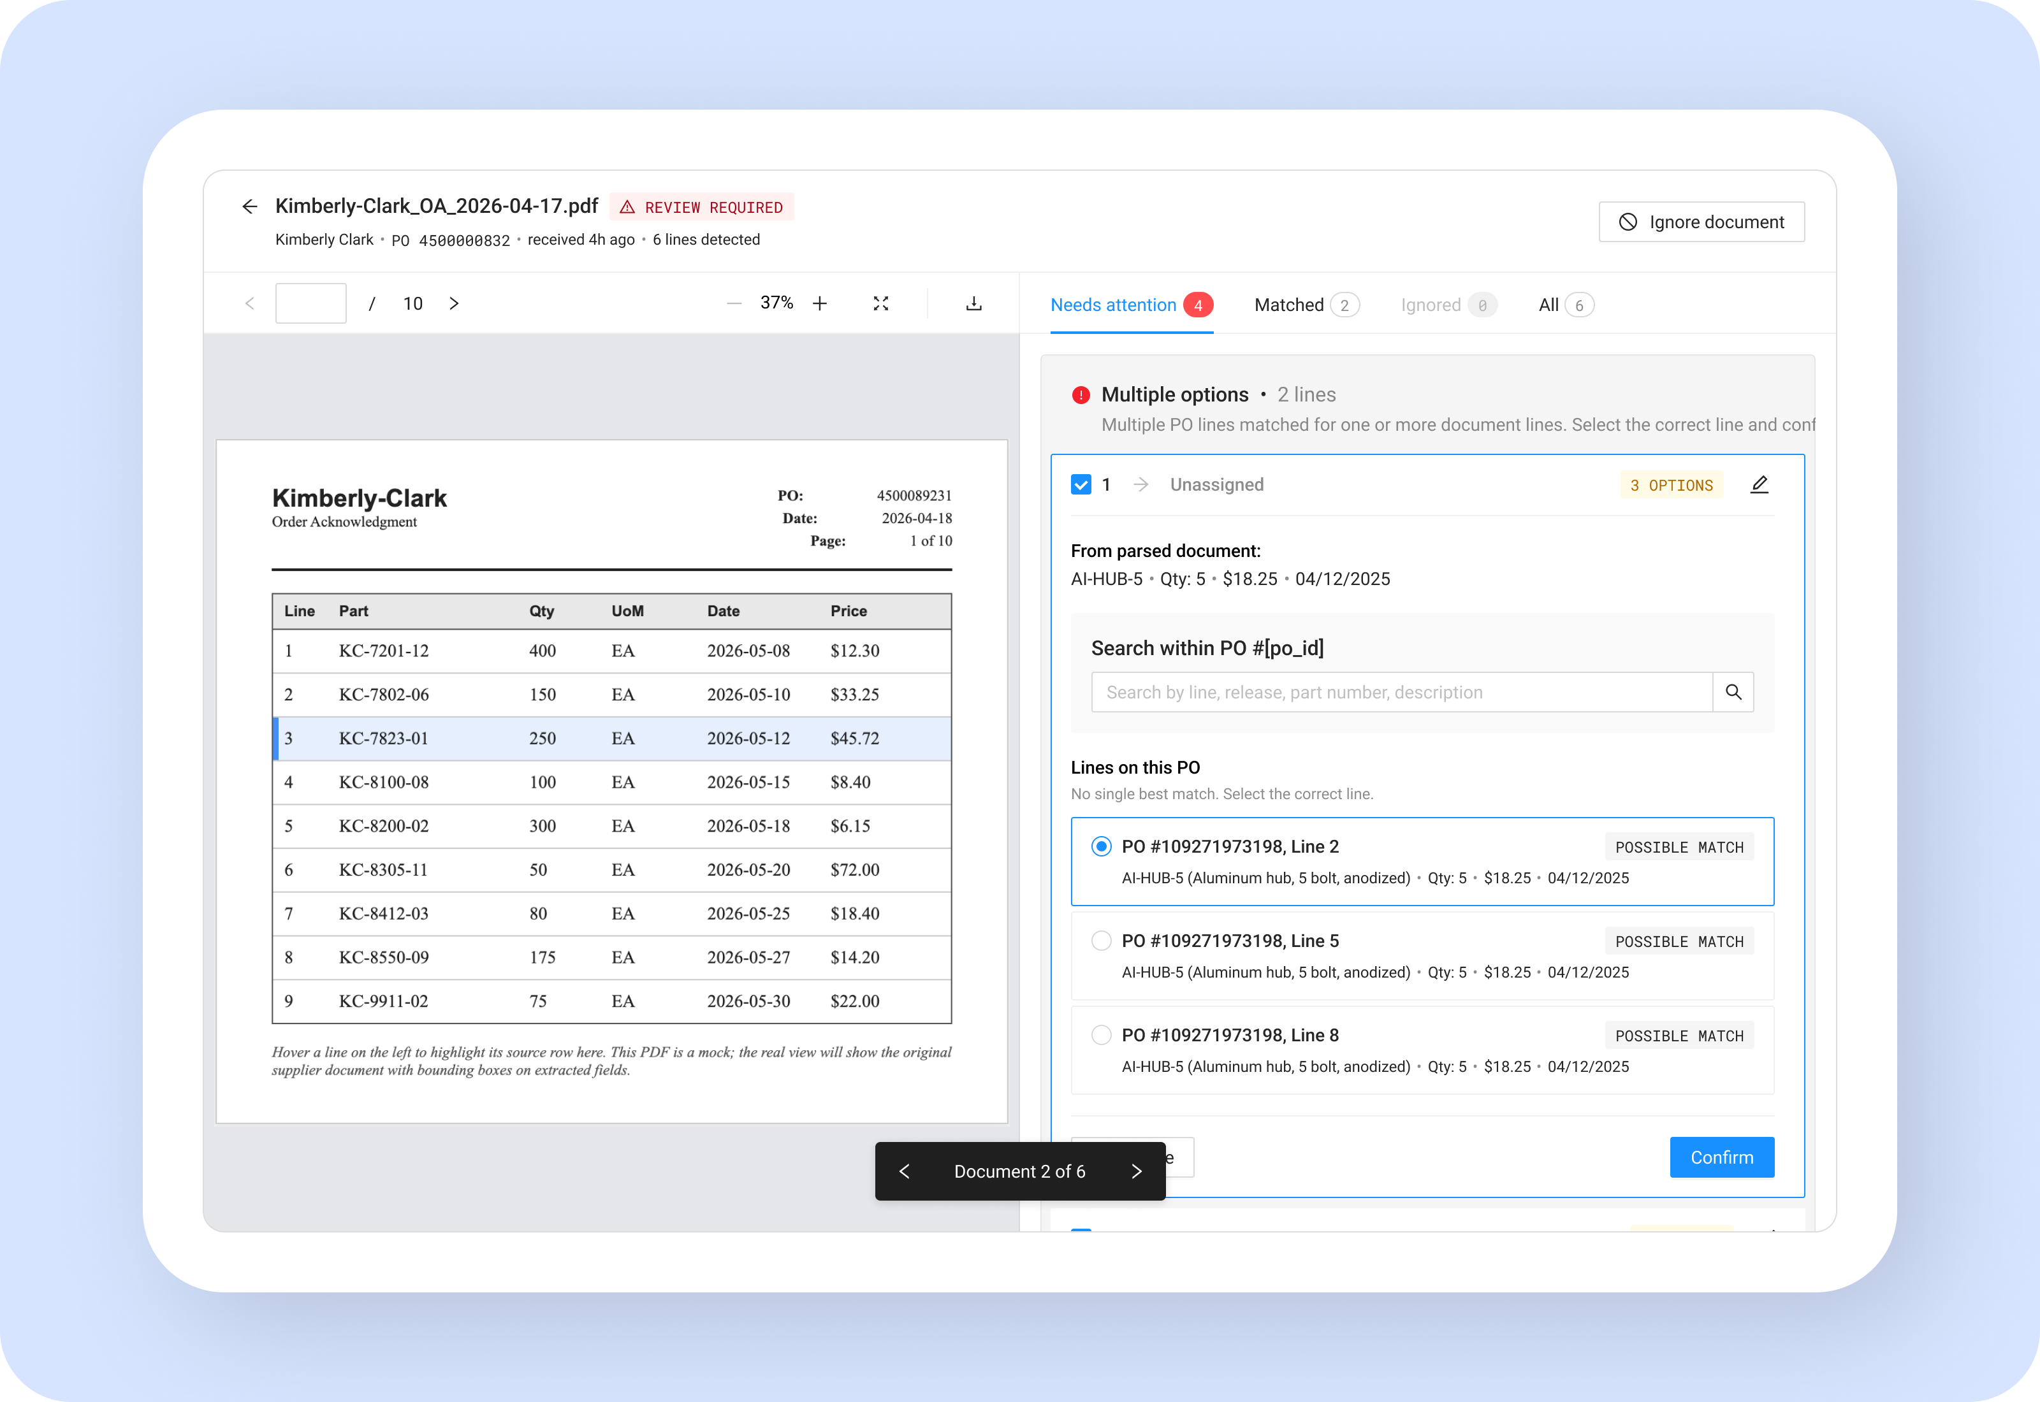This screenshot has height=1402, width=2040.
Task: Select PDF row for part KC-9911-02
Action: pos(613,1001)
